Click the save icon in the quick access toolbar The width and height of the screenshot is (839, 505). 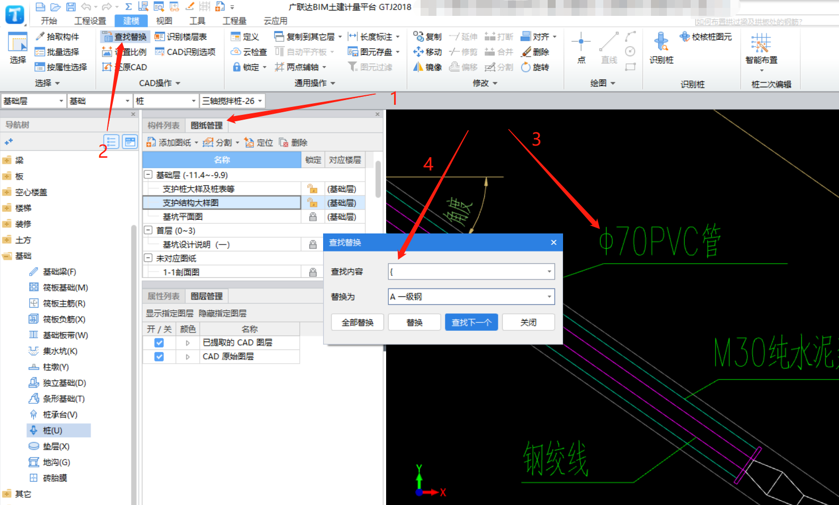click(x=71, y=7)
